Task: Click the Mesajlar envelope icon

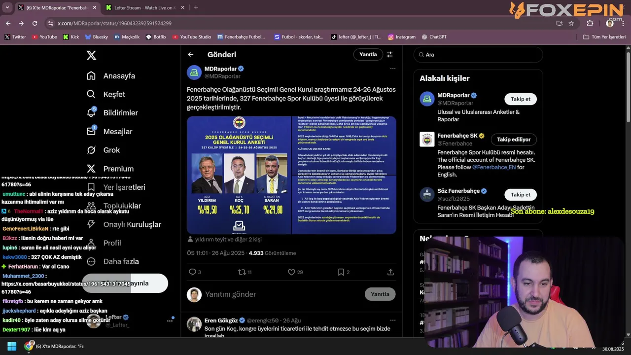Action: pyautogui.click(x=91, y=131)
